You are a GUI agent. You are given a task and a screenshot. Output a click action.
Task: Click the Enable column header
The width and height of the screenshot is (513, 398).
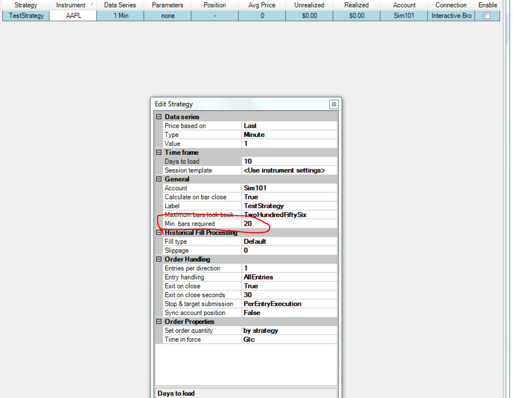(487, 5)
